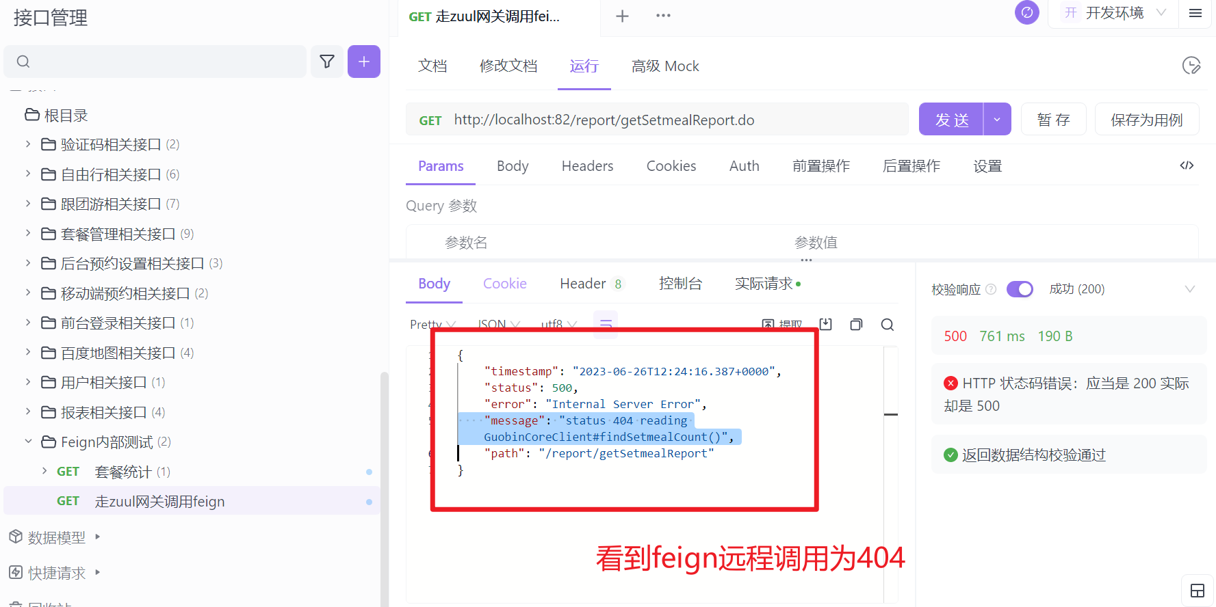
Task: Open the tab bar more options ellipsis
Action: 663,16
